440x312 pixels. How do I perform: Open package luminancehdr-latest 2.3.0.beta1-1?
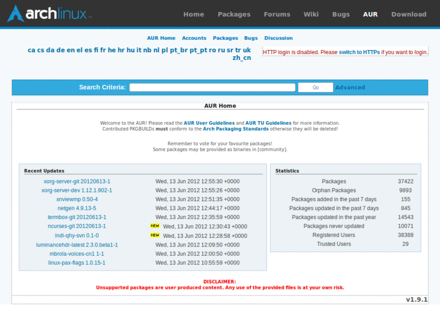(77, 245)
